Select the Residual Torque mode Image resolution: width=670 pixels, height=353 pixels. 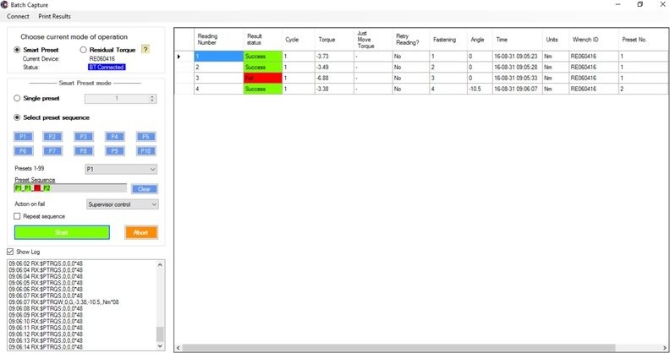(x=83, y=50)
